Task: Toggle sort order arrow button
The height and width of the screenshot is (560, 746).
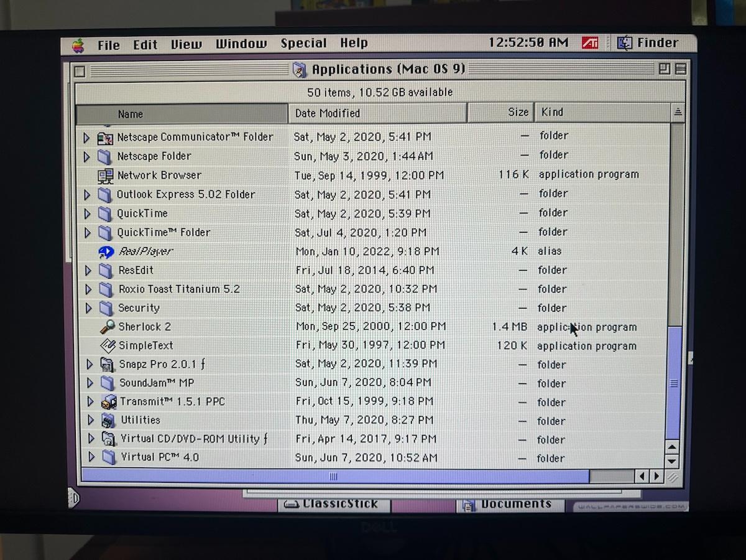Action: click(678, 112)
